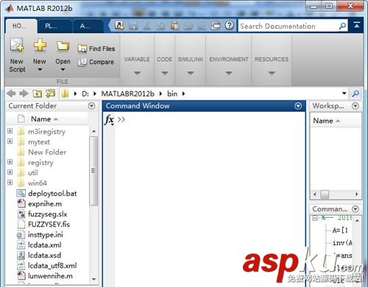Click the Browse for Folder icon

(x=51, y=93)
